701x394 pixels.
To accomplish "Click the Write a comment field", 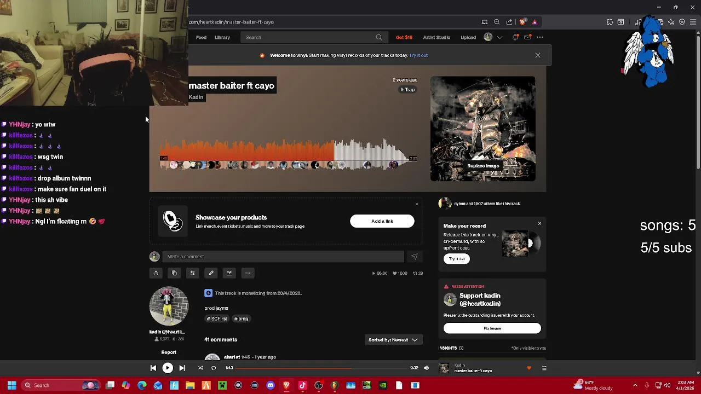I will coord(283,257).
